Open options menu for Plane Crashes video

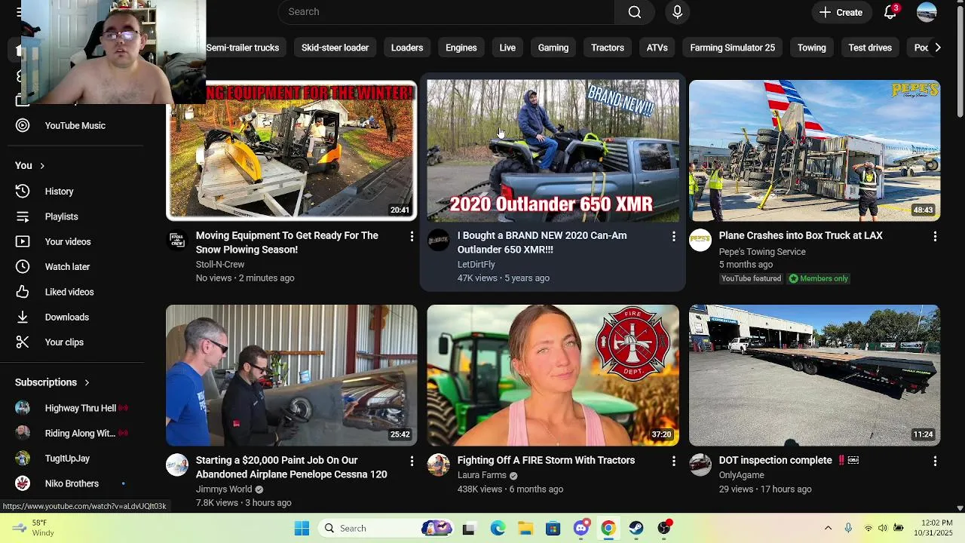[935, 237]
